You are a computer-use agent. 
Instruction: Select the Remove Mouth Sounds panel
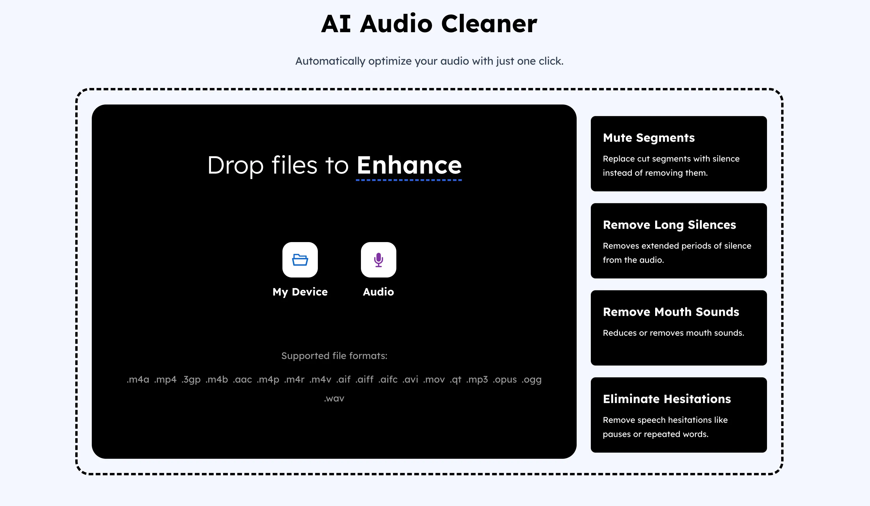[678, 327]
